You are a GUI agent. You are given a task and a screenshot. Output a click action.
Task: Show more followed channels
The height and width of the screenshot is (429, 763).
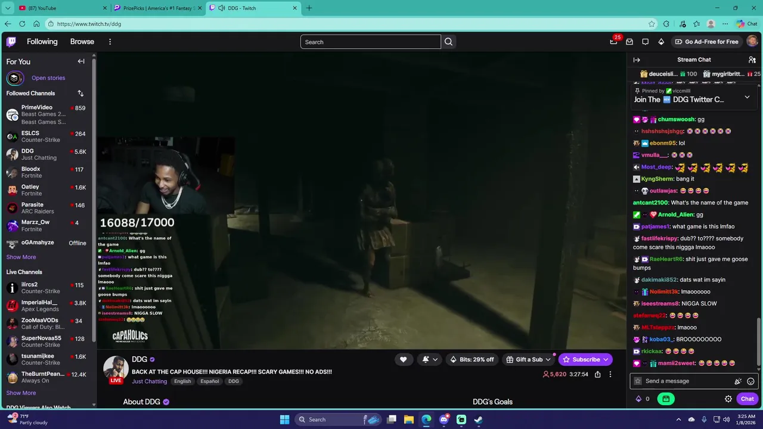[x=21, y=257]
